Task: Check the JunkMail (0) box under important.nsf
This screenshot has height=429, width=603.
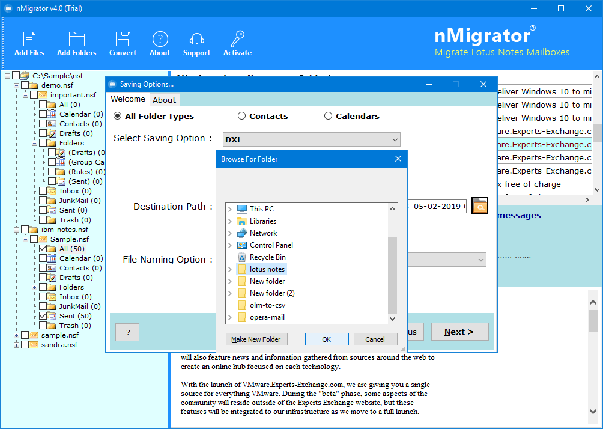Action: point(43,201)
